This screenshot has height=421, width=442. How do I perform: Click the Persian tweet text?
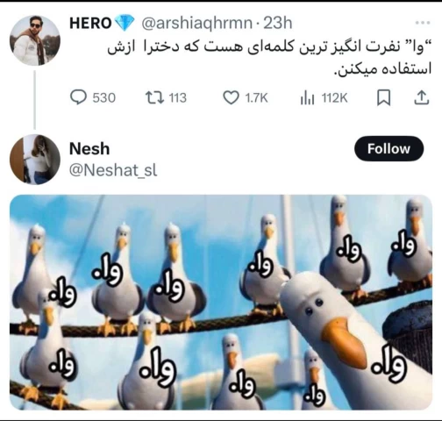click(x=269, y=59)
